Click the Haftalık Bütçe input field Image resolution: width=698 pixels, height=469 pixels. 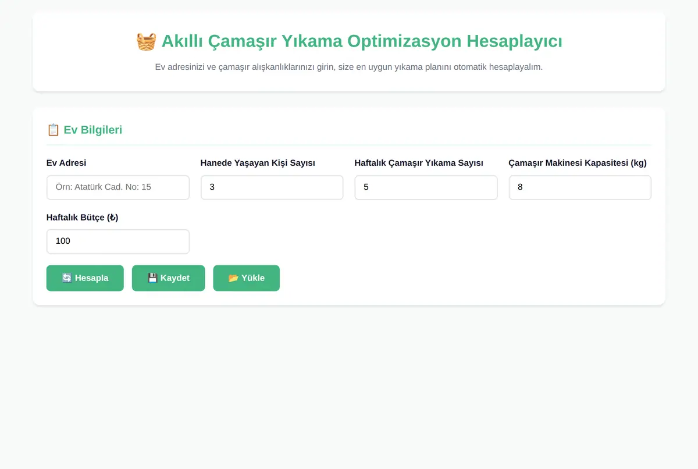(x=118, y=241)
